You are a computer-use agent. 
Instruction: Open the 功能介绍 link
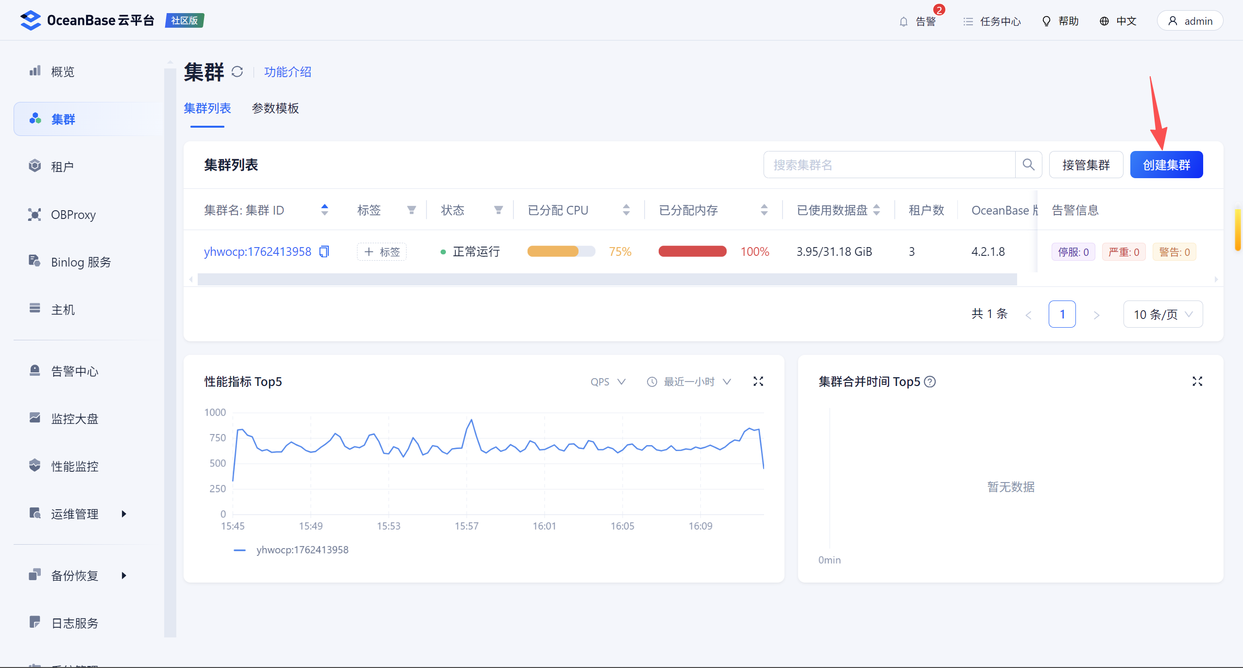tap(288, 72)
